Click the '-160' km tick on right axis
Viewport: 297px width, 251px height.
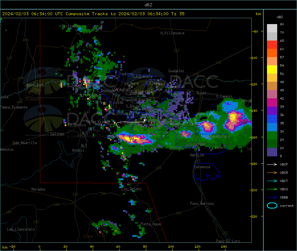tap(253, 137)
